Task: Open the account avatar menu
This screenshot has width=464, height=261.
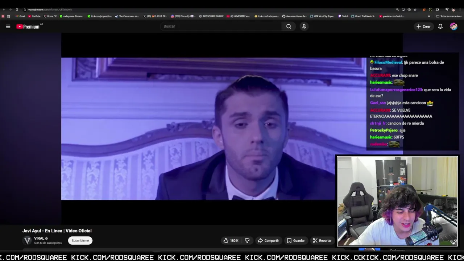Action: 453,26
